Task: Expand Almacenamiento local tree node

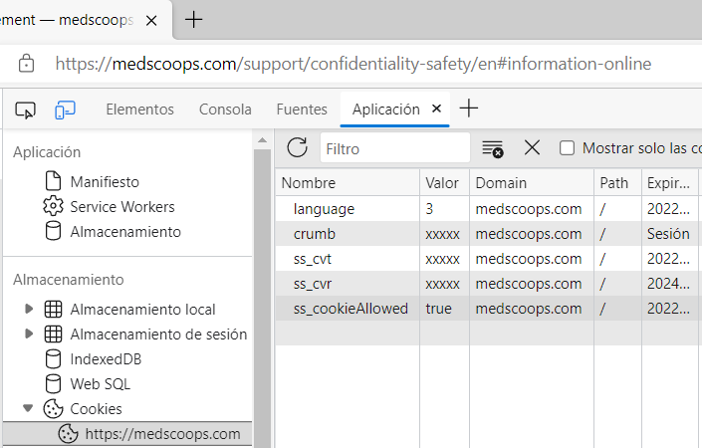Action: click(29, 310)
